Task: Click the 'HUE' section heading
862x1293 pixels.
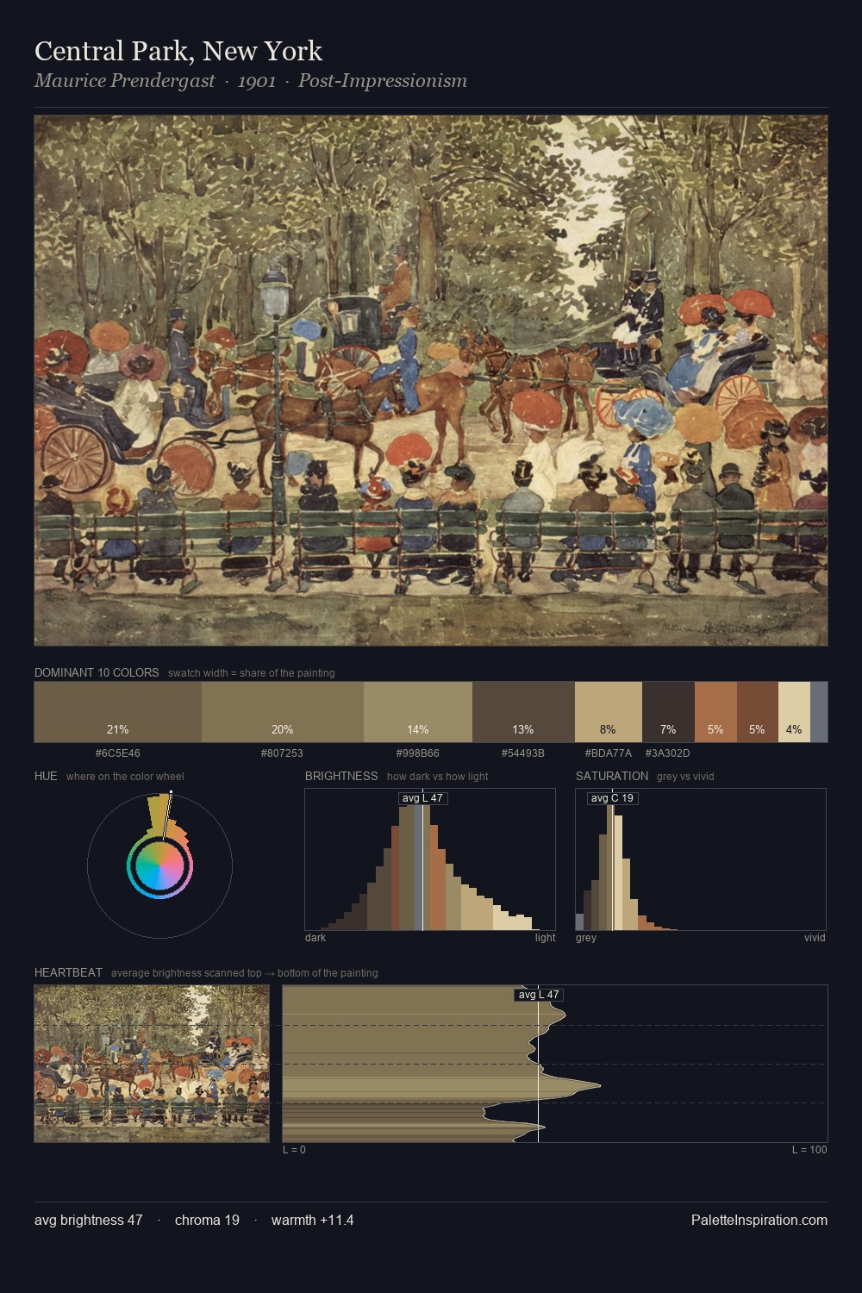Action: (46, 776)
